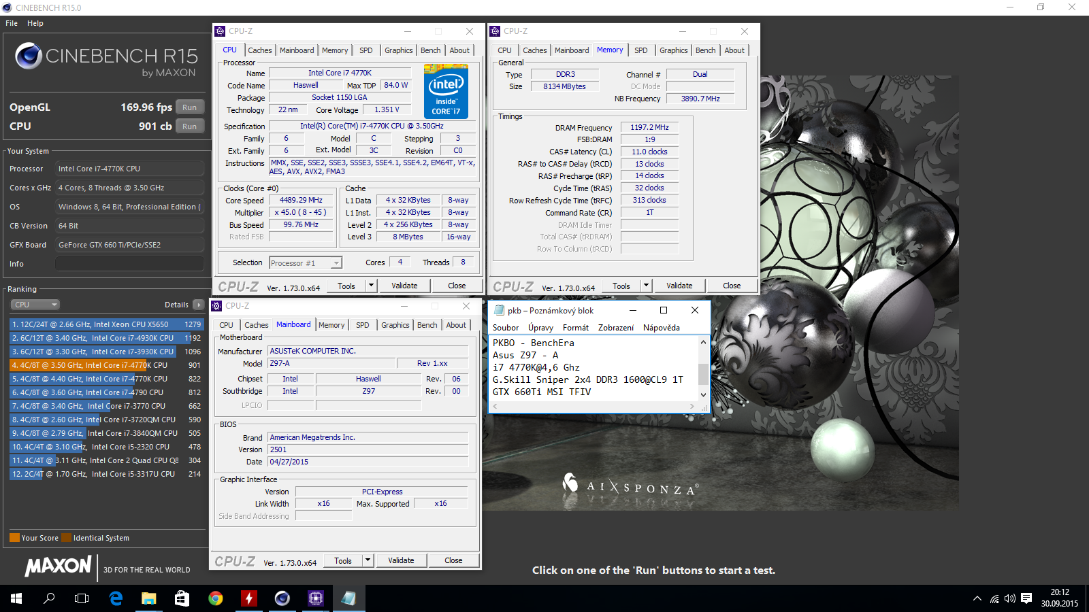The image size is (1089, 612).
Task: Click Close in Mainboard CPU-Z window
Action: (453, 560)
